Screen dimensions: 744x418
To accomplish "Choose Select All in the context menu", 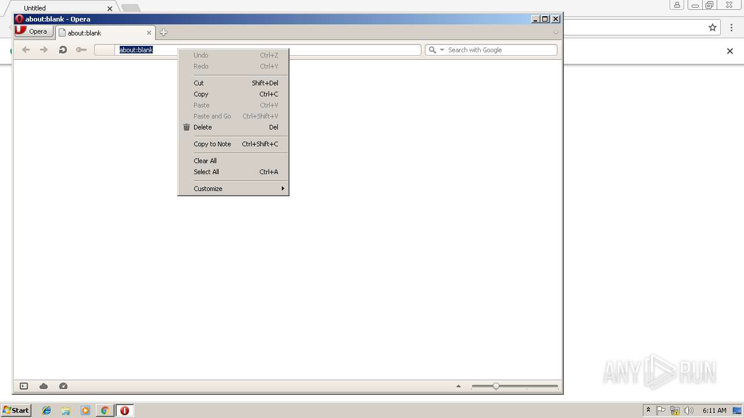I will 233,172.
